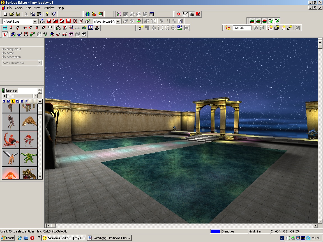The image size is (323, 242).
Task: Open the File menu
Action: [x=9, y=8]
